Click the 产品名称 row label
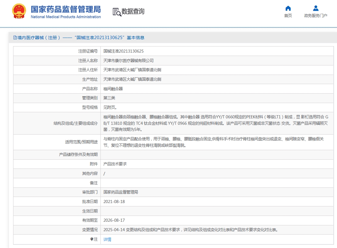 click(90, 89)
